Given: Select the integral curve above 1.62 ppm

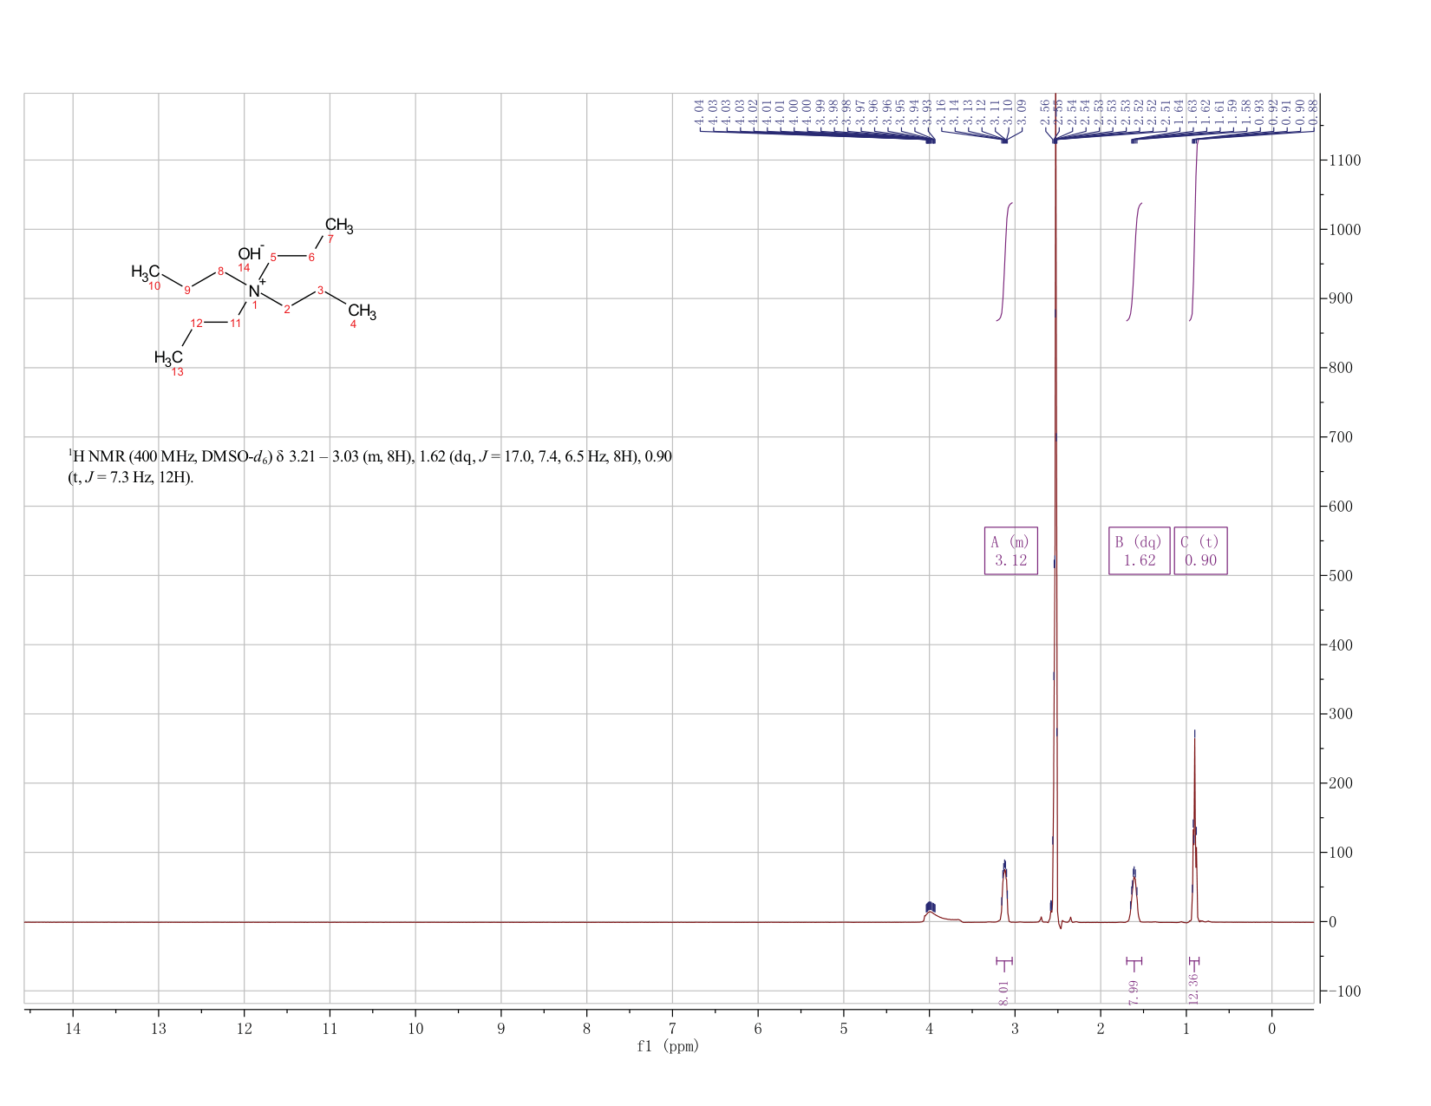Looking at the screenshot, I should point(1134,260).
